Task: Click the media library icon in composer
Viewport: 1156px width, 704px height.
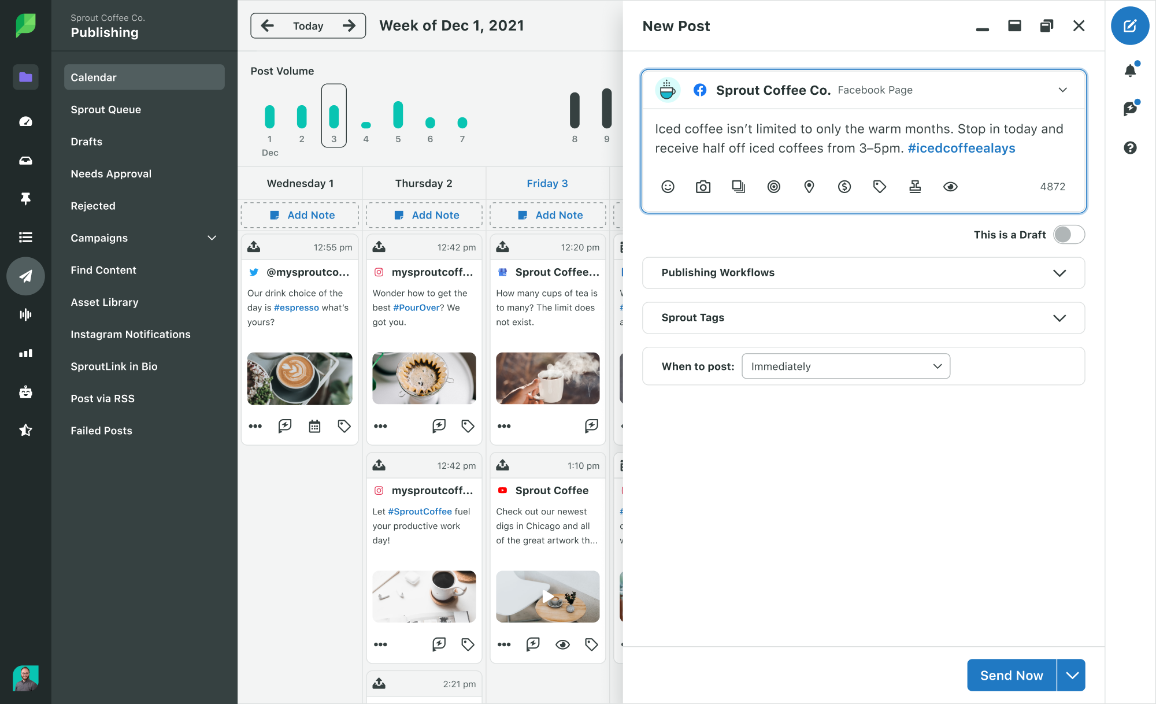Action: tap(738, 187)
